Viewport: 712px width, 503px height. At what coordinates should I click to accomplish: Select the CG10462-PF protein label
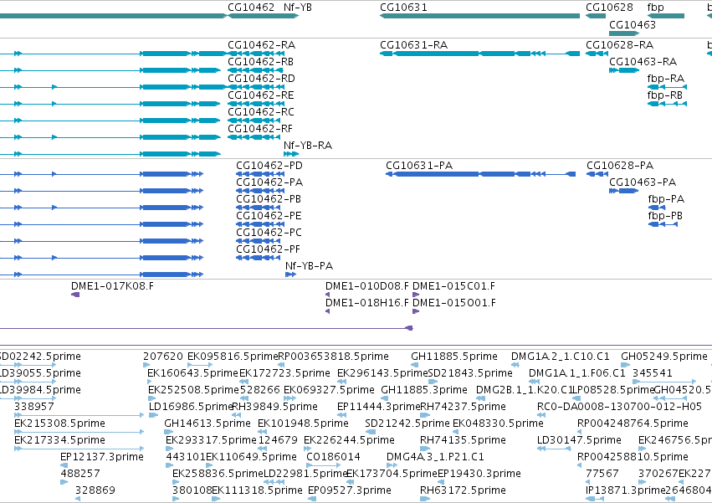(268, 249)
